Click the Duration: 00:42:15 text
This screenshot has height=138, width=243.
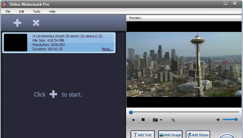pos(48,49)
